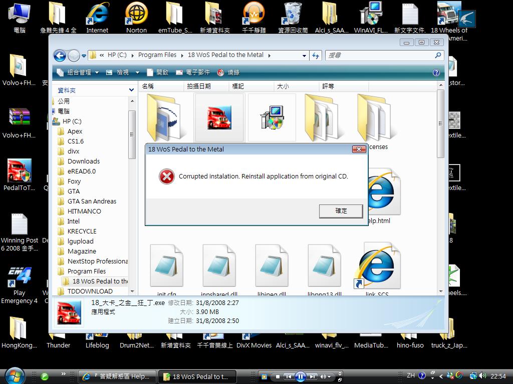This screenshot has width=513, height=384.
Task: Click the Explorer back arrow button
Action: point(60,55)
